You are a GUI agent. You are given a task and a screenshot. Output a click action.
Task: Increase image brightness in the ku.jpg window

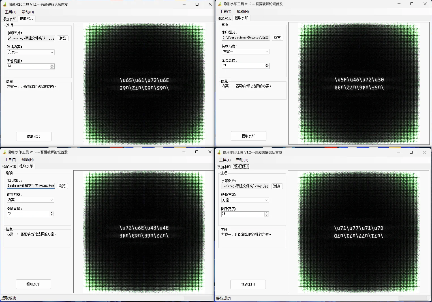[x=52, y=65]
